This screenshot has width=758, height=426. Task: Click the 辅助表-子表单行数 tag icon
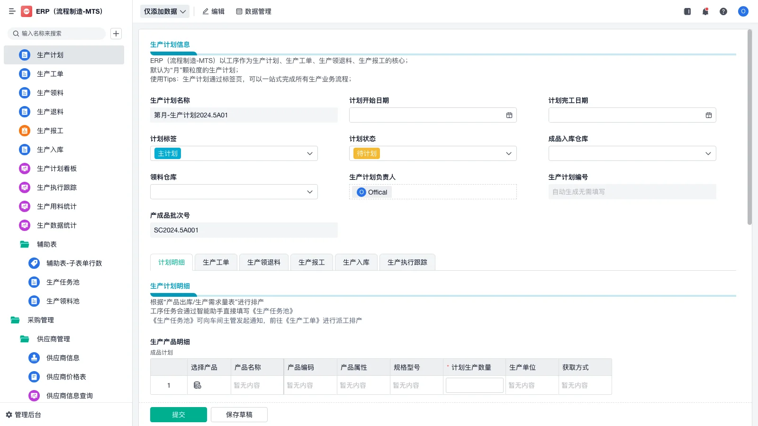tap(34, 263)
